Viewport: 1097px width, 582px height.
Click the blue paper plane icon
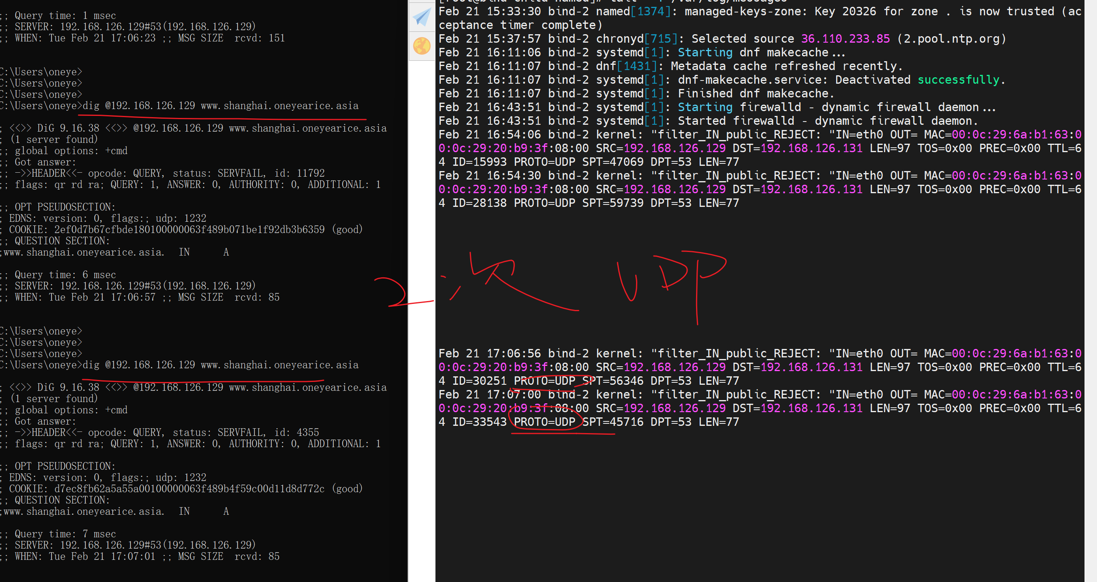pyautogui.click(x=421, y=17)
